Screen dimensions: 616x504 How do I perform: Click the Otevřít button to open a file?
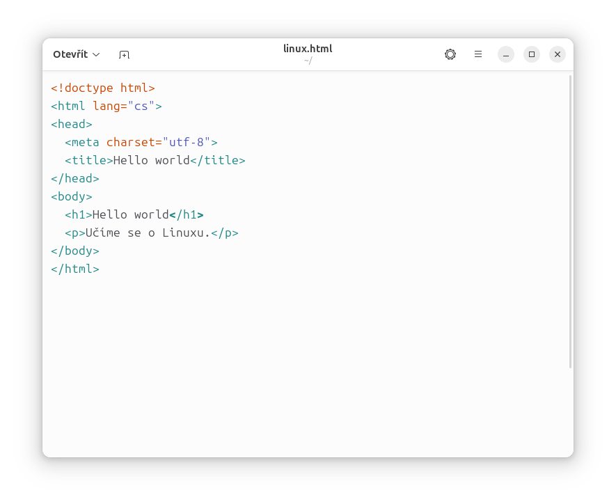[x=70, y=54]
